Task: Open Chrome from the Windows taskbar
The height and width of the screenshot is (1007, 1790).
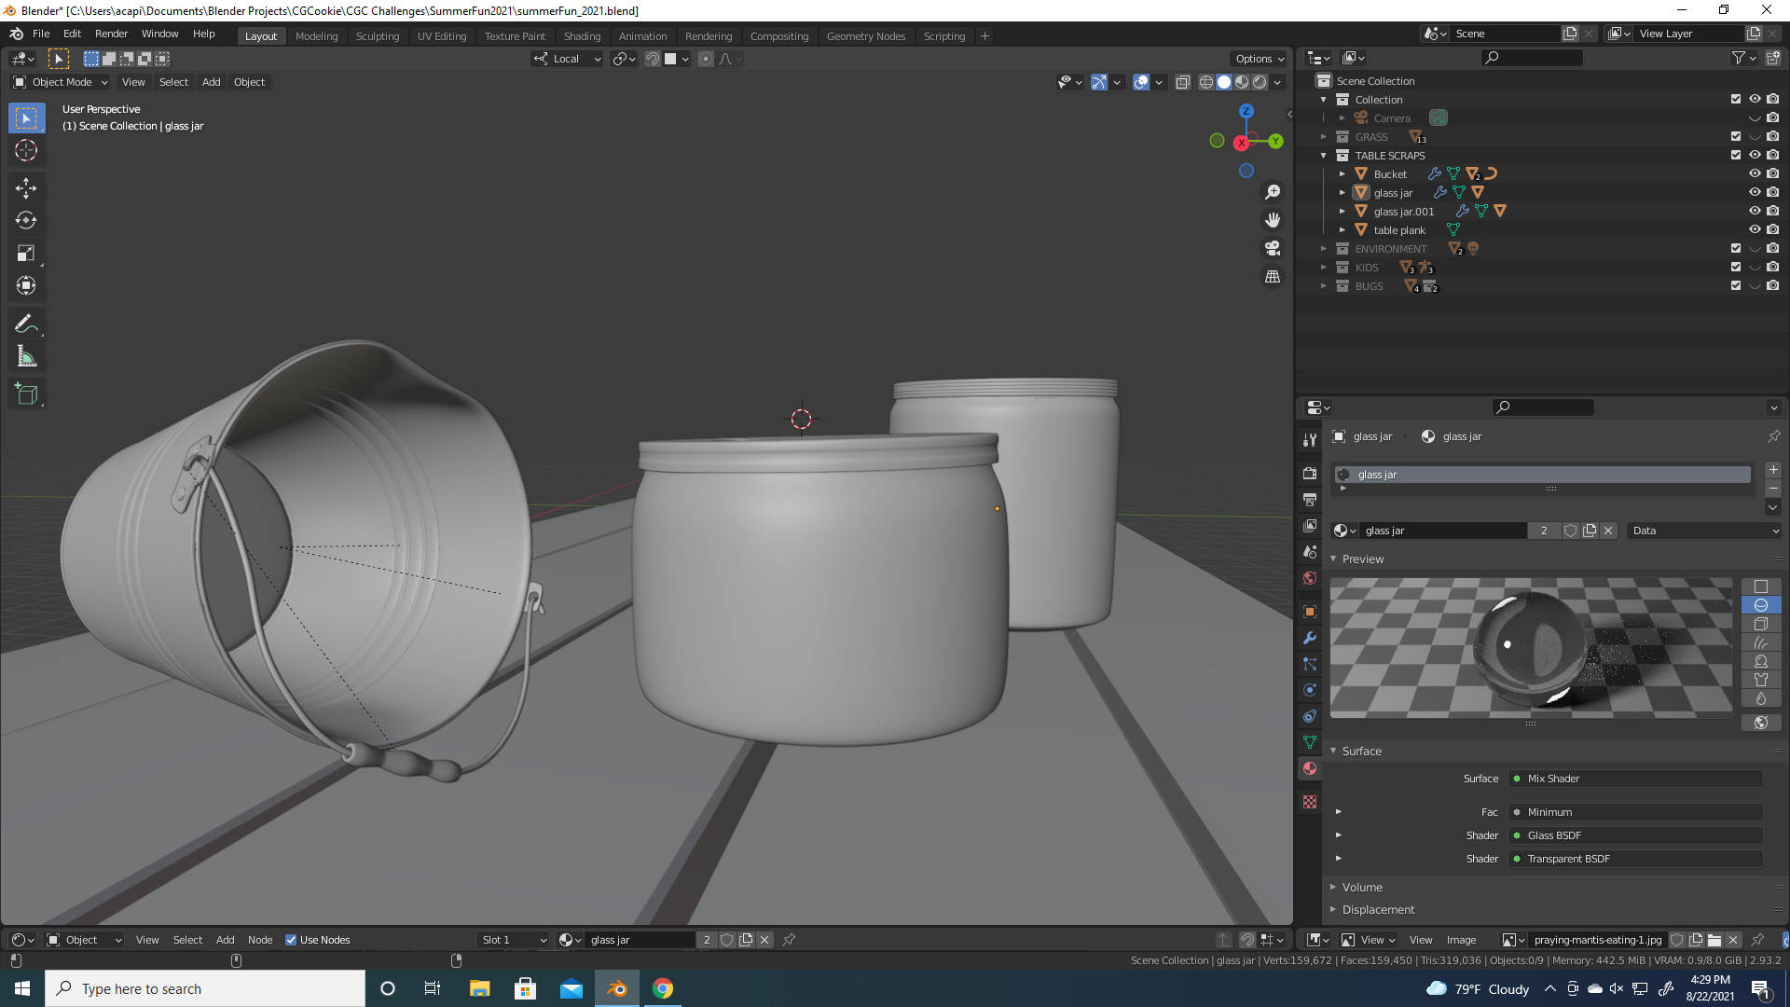Action: tap(663, 988)
